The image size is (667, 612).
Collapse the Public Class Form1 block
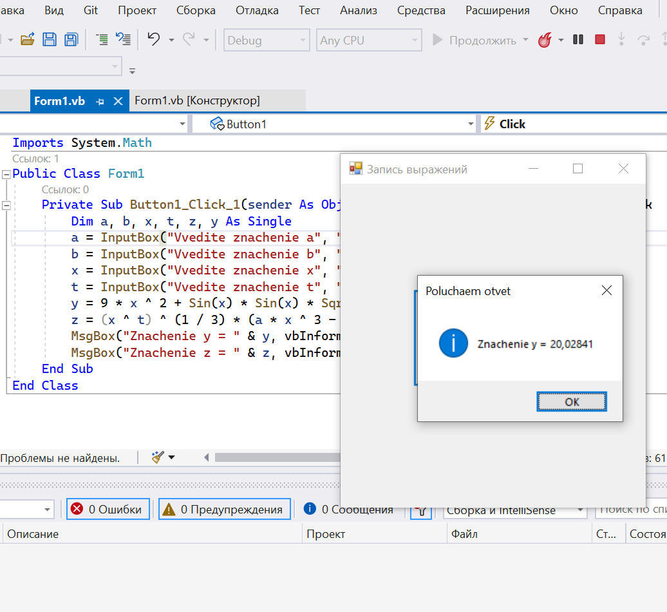coord(6,175)
